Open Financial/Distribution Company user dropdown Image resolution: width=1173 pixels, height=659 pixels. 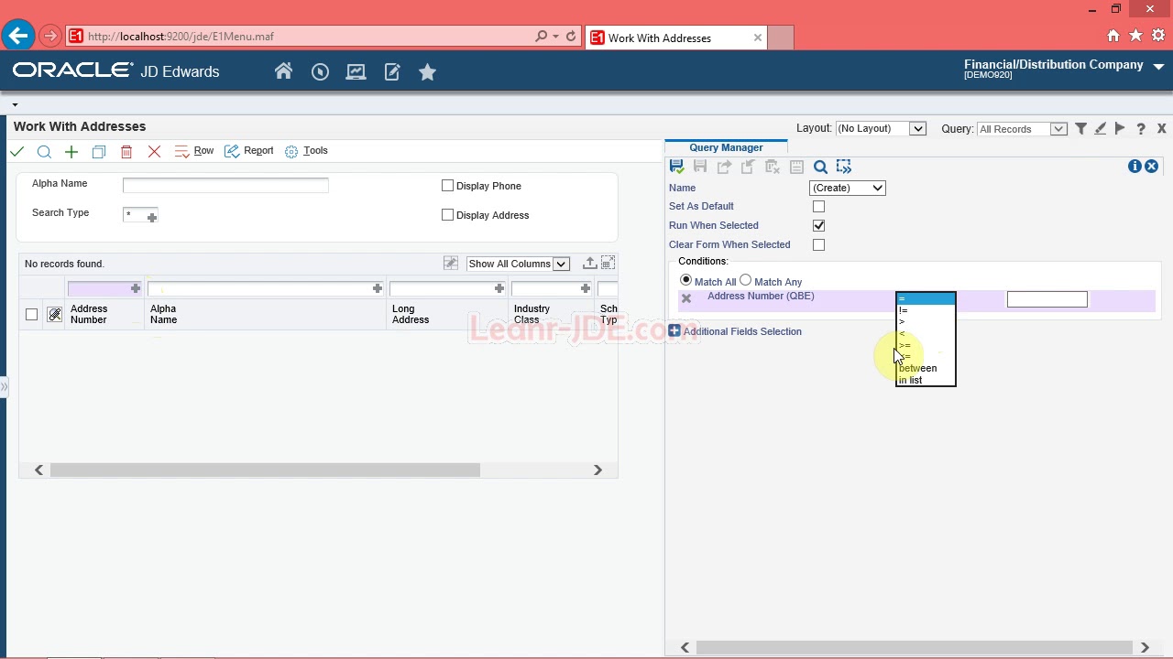(x=1158, y=66)
